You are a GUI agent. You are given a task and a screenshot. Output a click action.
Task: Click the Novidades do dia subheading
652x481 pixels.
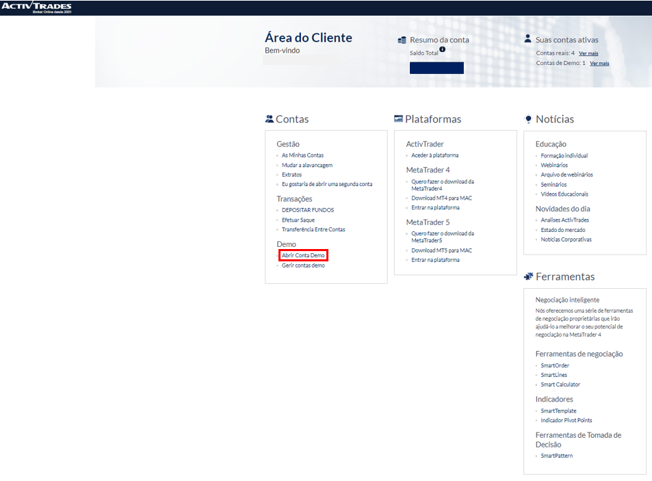563,209
